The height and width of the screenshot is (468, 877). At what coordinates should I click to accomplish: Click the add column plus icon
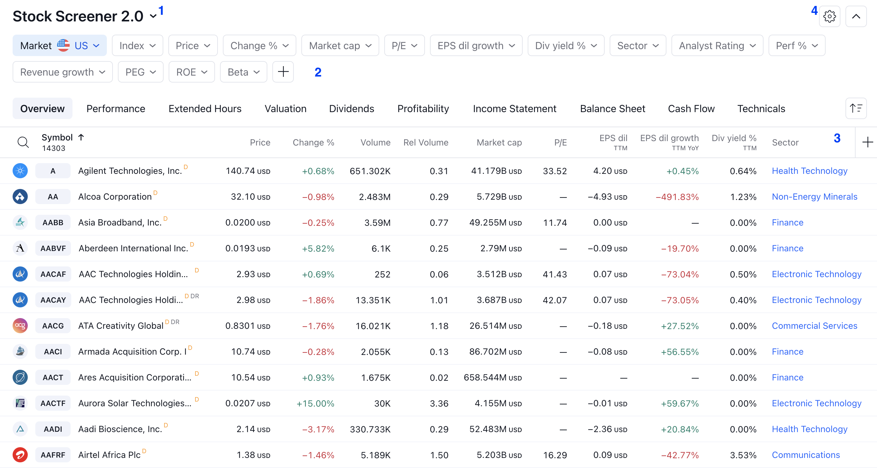[x=867, y=142]
